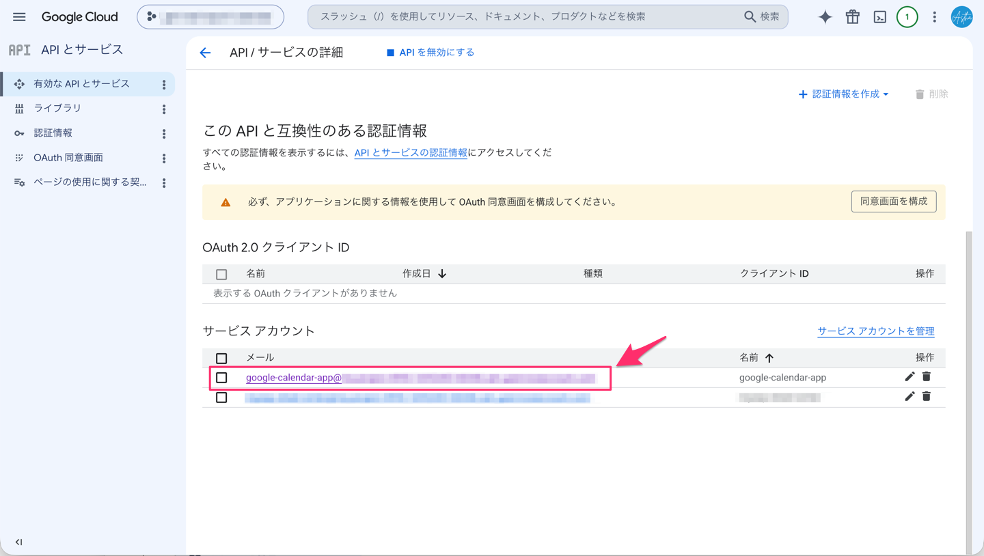Click the クライアント ID column header
Viewport: 984px width, 556px height.
[x=774, y=274]
